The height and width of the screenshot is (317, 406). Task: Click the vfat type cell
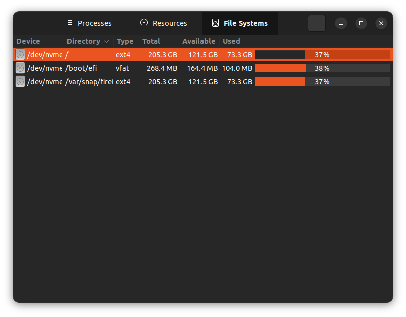[x=122, y=68]
